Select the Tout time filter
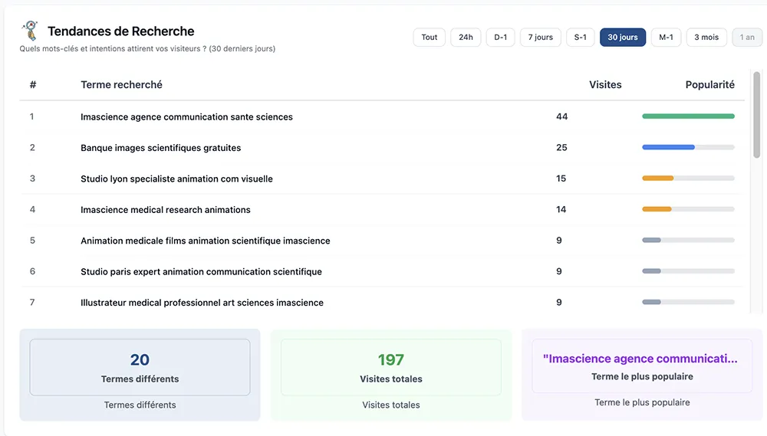 pyautogui.click(x=429, y=37)
